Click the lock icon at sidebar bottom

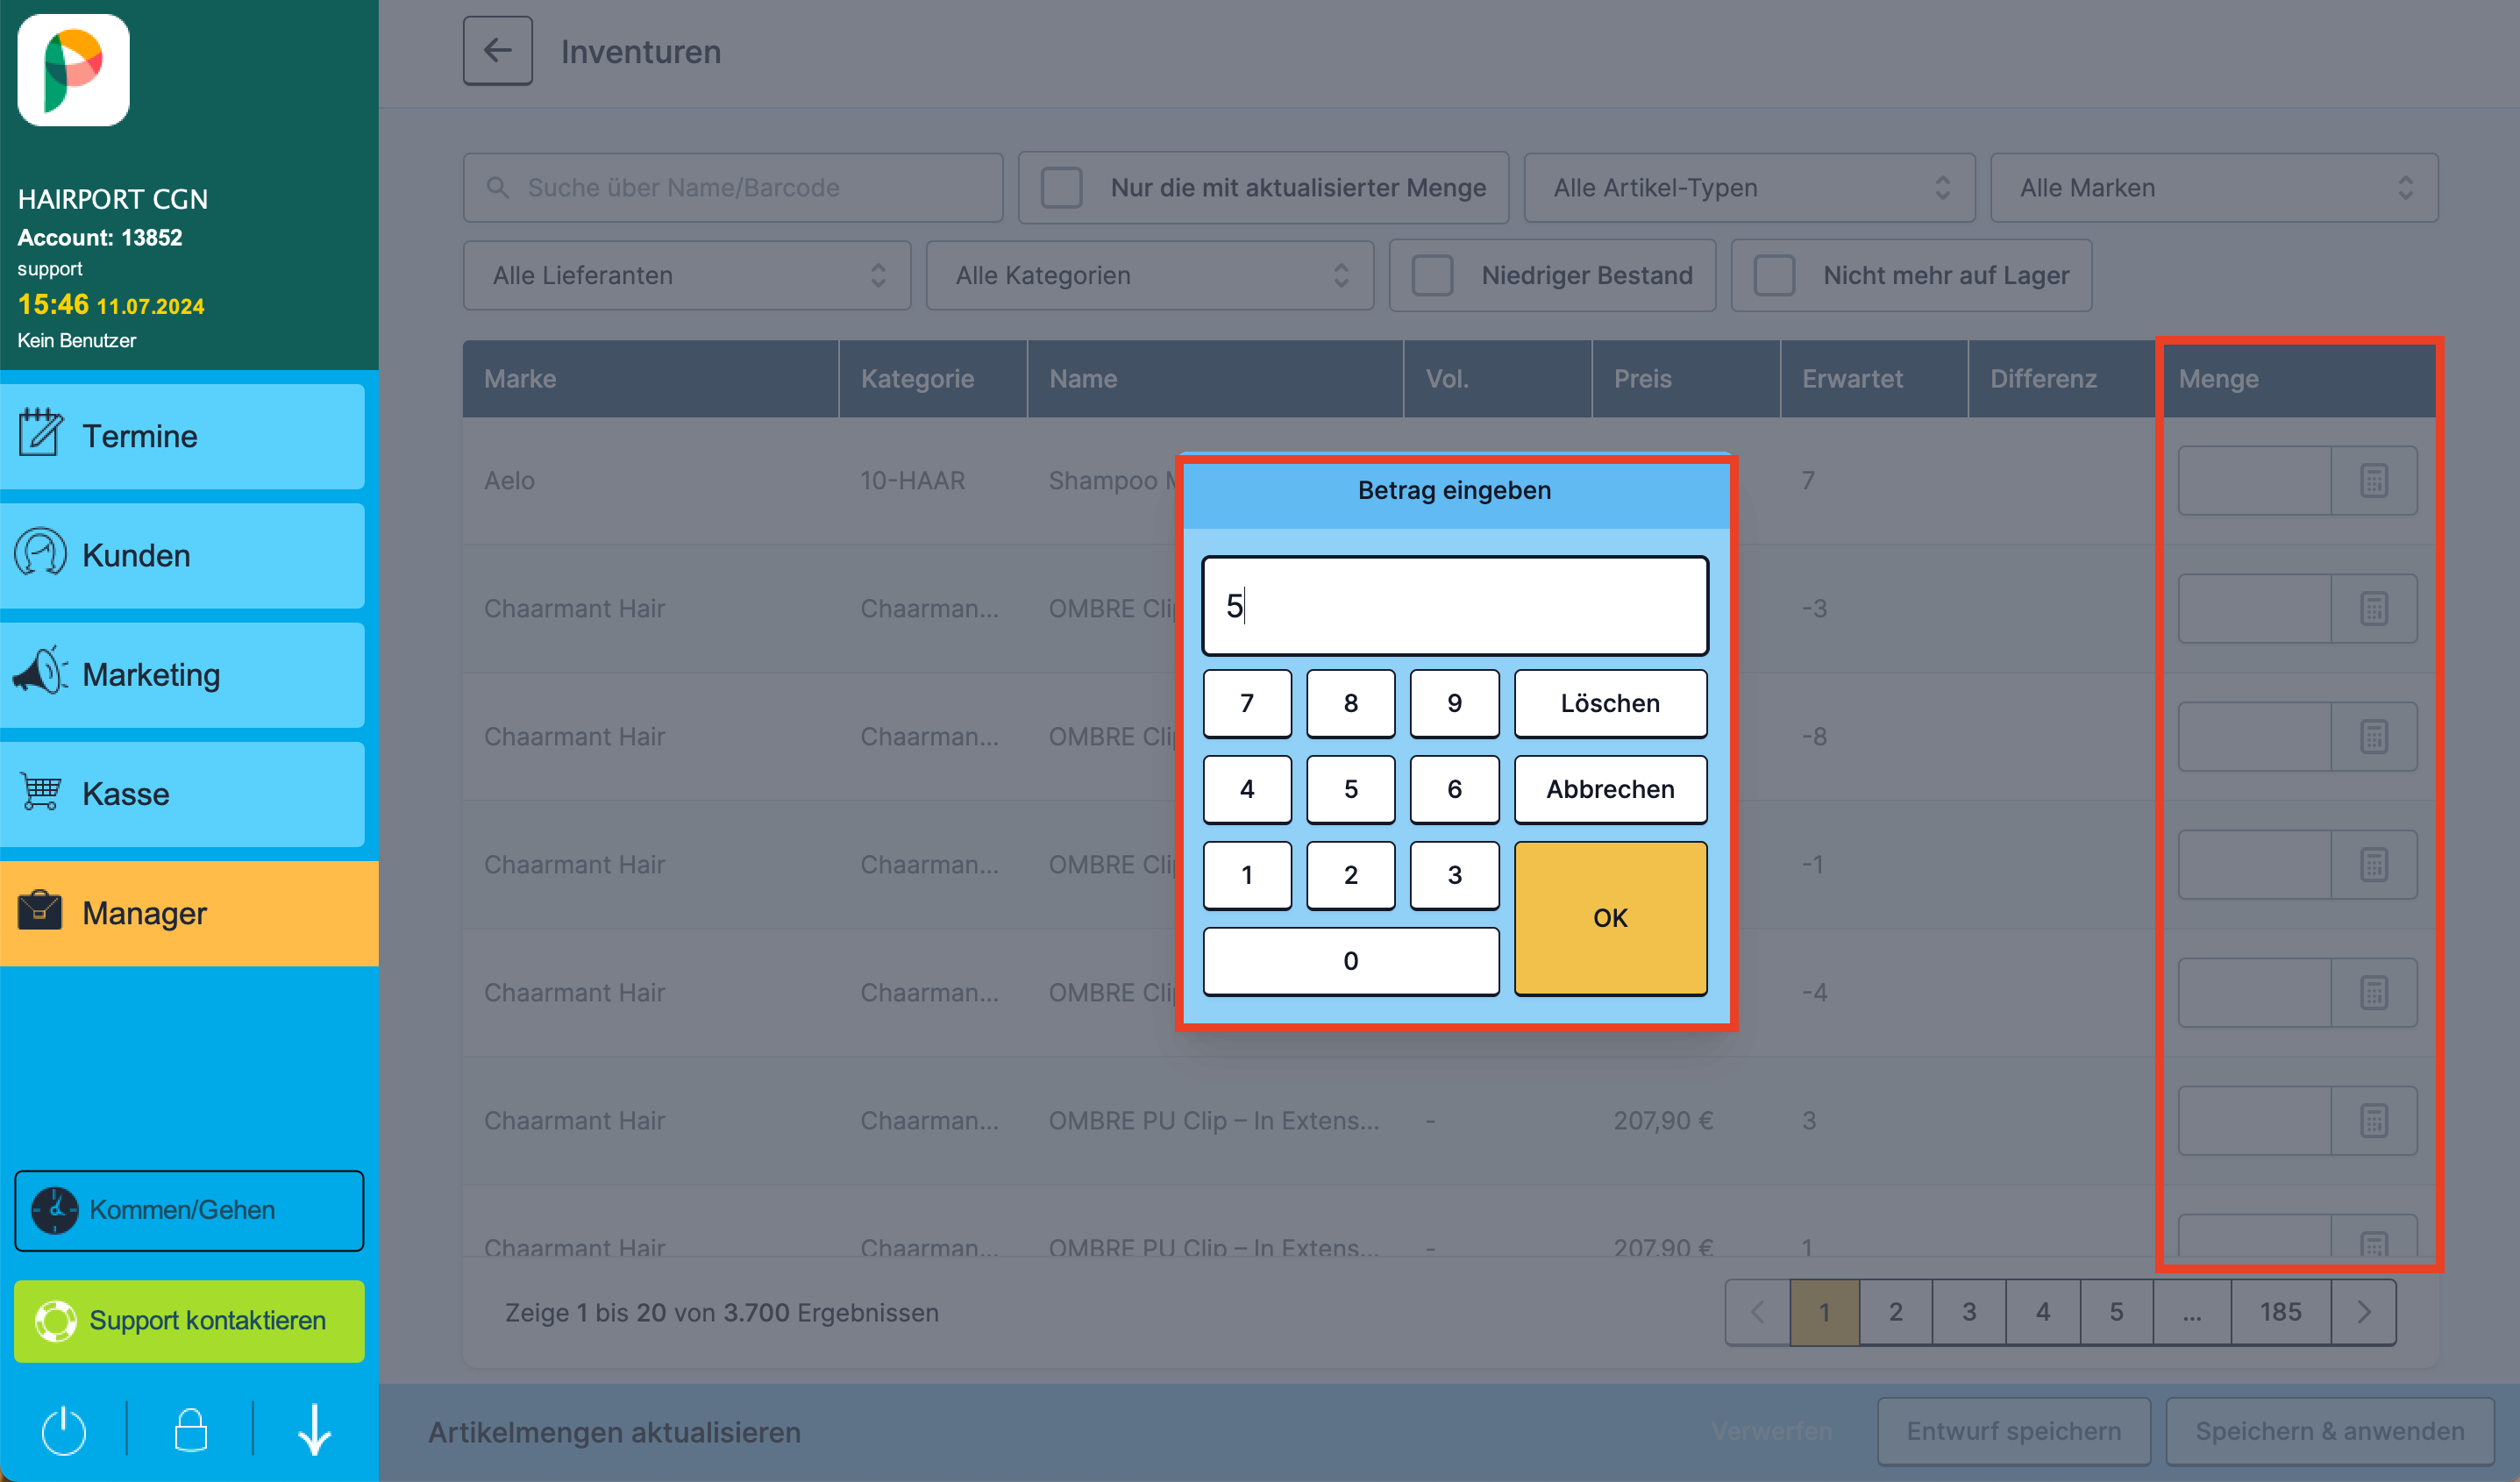190,1430
